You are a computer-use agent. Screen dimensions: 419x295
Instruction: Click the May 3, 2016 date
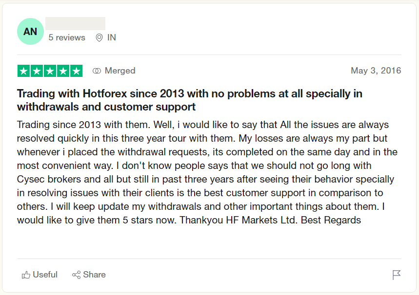pos(376,71)
